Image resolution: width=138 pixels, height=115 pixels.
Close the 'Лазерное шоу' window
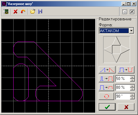point(134,4)
